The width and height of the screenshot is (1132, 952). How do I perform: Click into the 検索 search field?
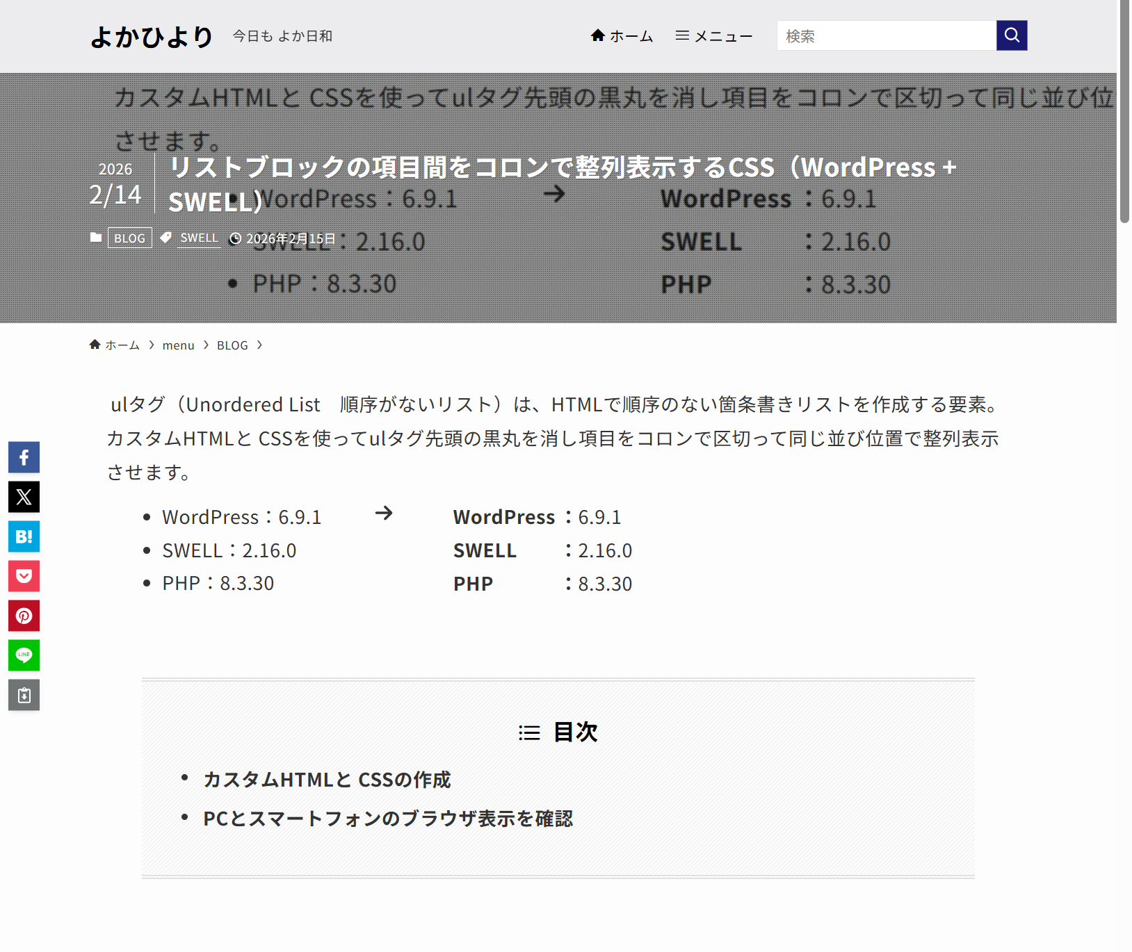coord(886,36)
